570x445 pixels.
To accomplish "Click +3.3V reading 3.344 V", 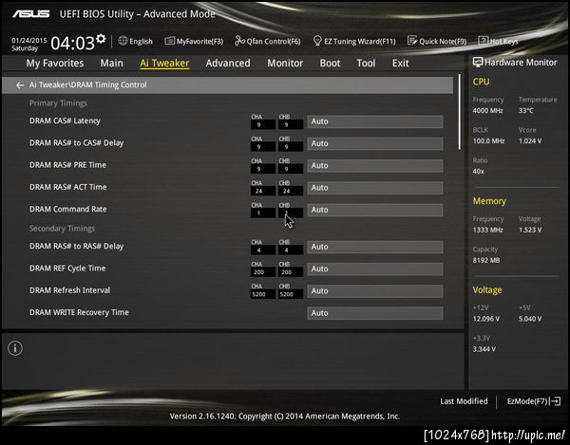I will tap(484, 349).
